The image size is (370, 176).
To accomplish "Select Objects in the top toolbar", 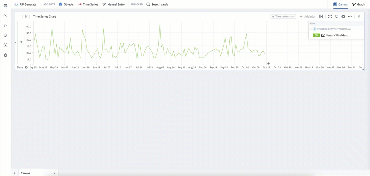I will (66, 4).
